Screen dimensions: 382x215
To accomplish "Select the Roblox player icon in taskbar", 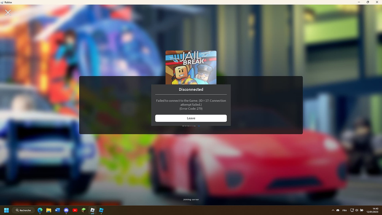I will pos(92,210).
